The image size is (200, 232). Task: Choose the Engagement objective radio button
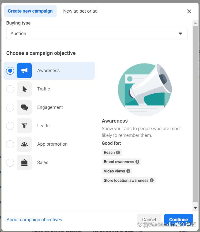10,107
